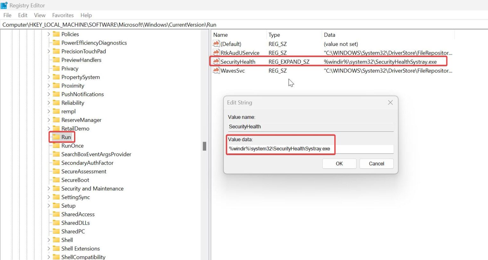Cancel the Edit String dialog
The width and height of the screenshot is (488, 260).
376,163
